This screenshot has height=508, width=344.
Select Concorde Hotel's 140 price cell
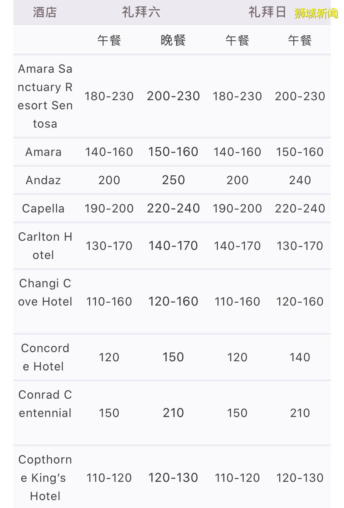300,357
